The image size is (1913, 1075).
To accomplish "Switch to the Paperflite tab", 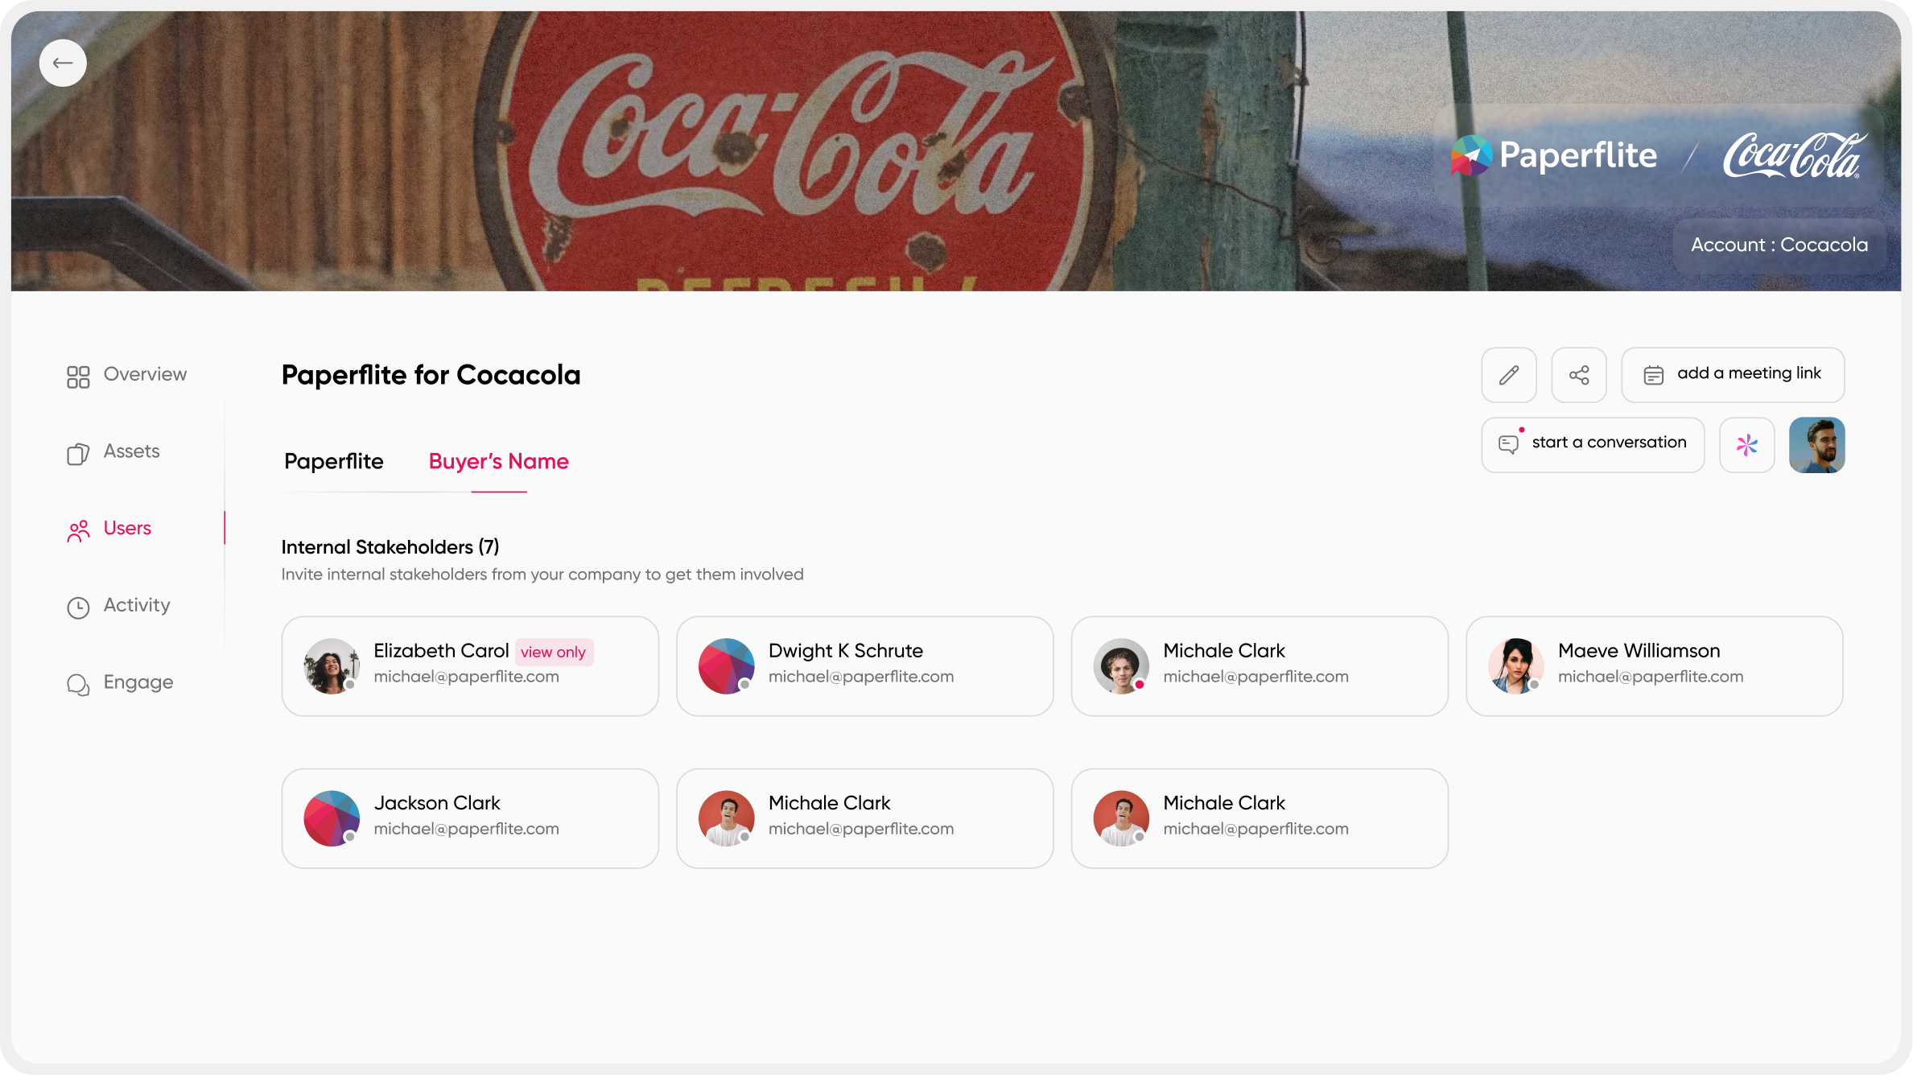I will point(334,462).
